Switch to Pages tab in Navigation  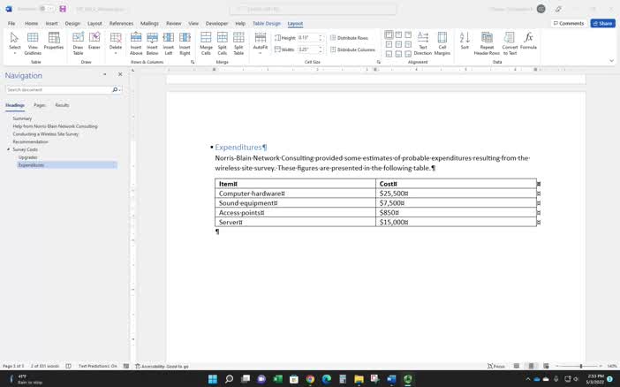coord(40,105)
